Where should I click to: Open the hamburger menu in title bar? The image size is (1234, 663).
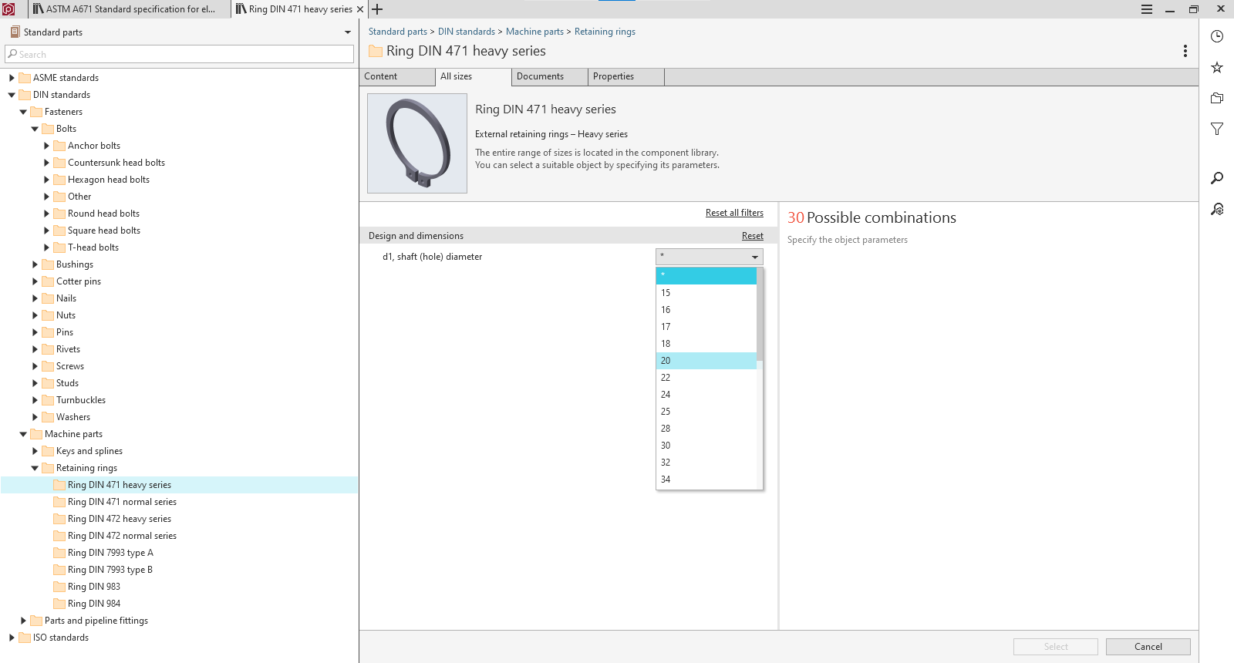[1147, 9]
